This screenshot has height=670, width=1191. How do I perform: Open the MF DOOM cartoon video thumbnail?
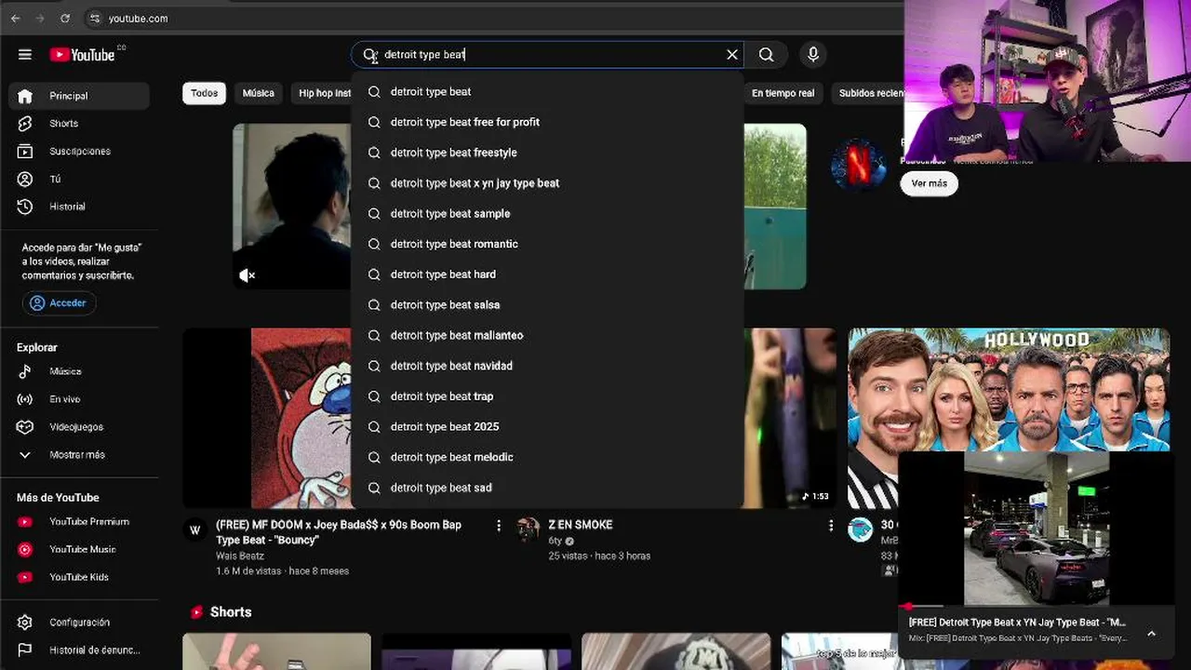(x=267, y=418)
